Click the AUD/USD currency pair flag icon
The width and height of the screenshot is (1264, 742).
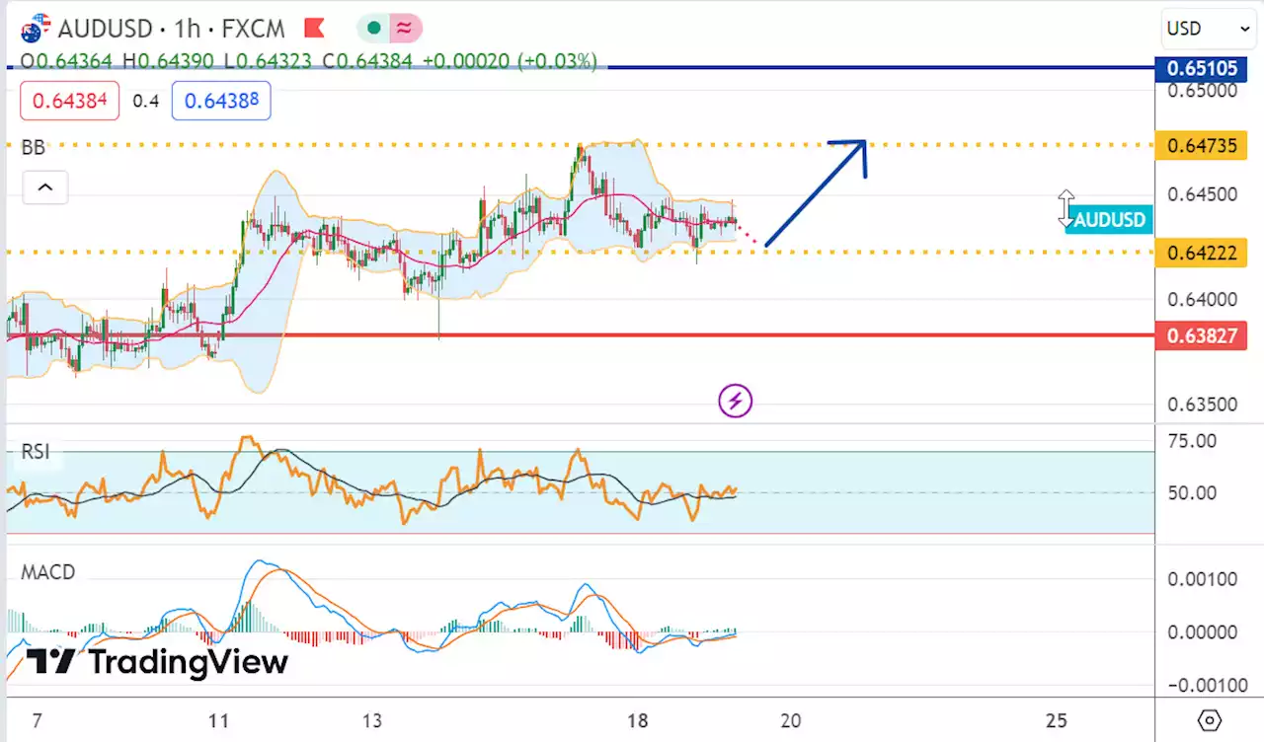tap(36, 27)
